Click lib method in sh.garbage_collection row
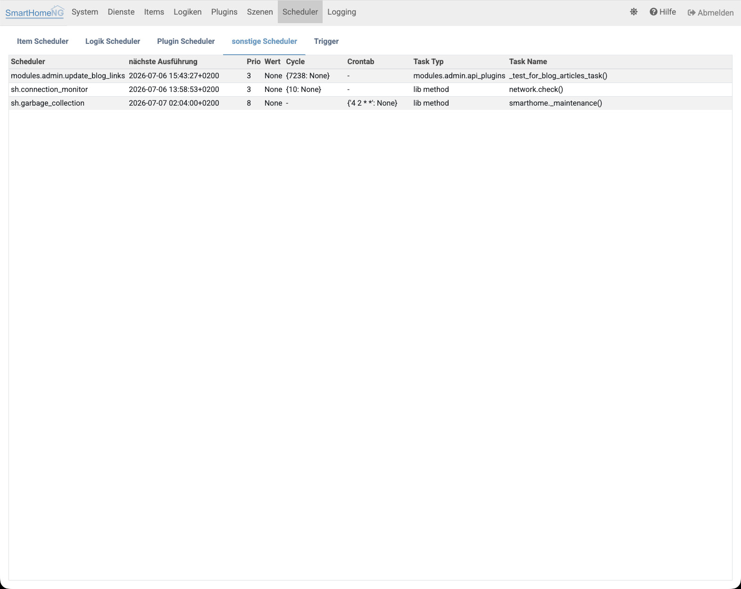This screenshot has width=741, height=589. (431, 103)
